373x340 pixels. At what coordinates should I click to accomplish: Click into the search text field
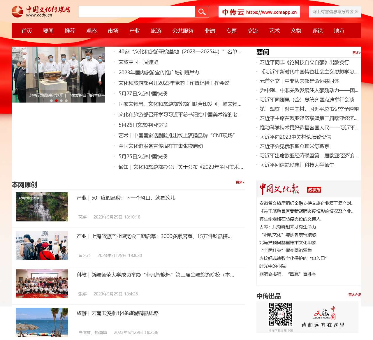pyautogui.click(x=137, y=12)
